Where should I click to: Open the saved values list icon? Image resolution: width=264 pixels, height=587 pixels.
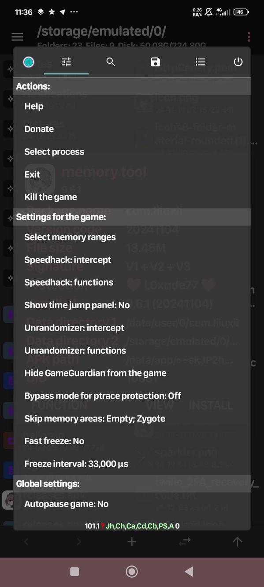200,62
